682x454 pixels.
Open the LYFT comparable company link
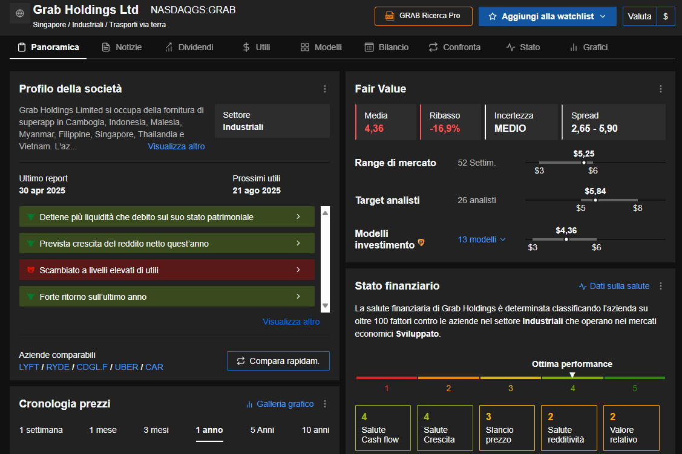29,367
